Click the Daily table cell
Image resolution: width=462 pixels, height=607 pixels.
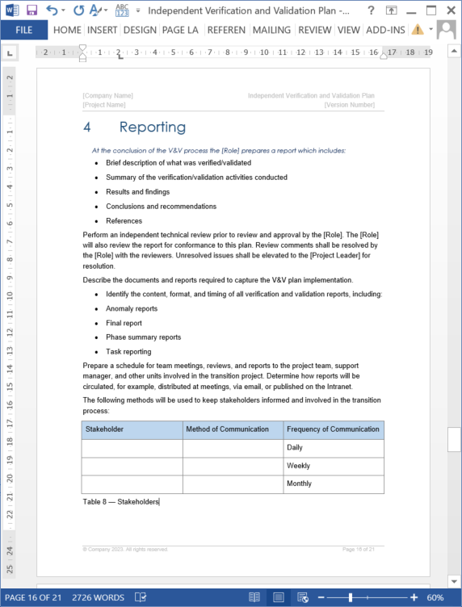pos(334,448)
